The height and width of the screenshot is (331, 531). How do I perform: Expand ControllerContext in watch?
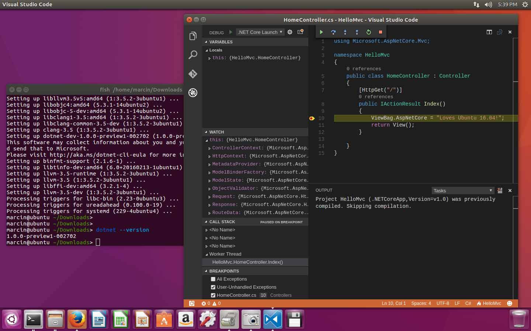209,148
